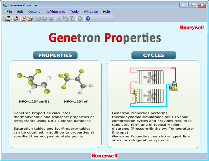Click the PROPERTIES button
This screenshot has width=209, height=161.
[55, 55]
